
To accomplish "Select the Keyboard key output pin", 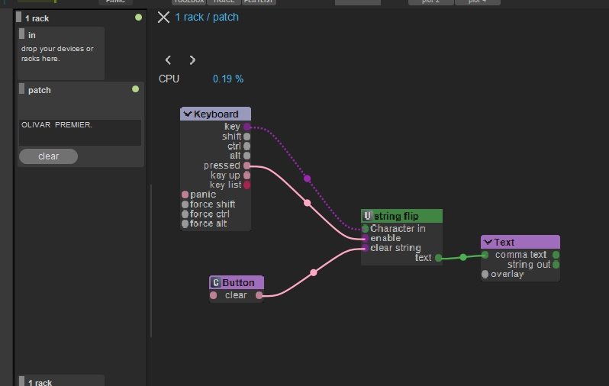I will point(246,127).
